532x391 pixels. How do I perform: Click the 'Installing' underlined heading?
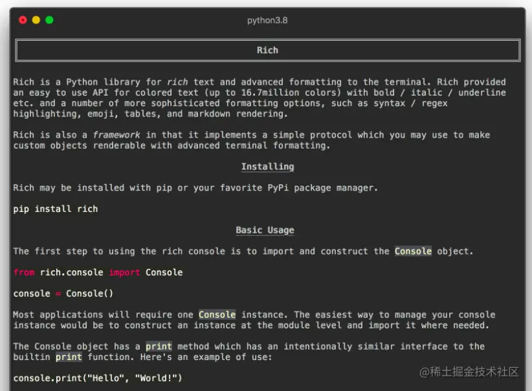pyautogui.click(x=268, y=167)
